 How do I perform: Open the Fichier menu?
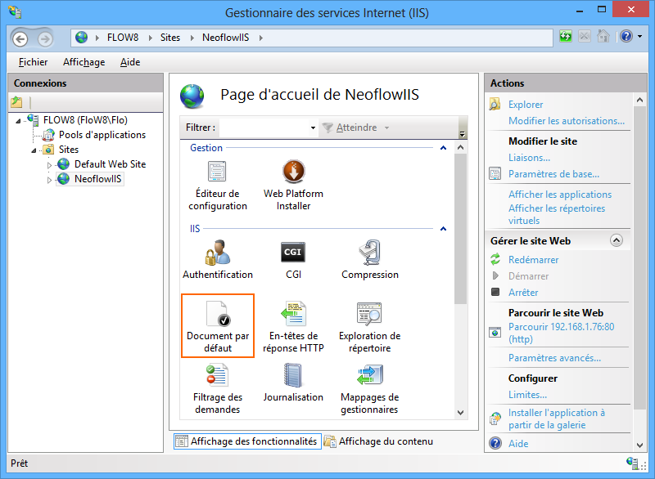(x=33, y=62)
